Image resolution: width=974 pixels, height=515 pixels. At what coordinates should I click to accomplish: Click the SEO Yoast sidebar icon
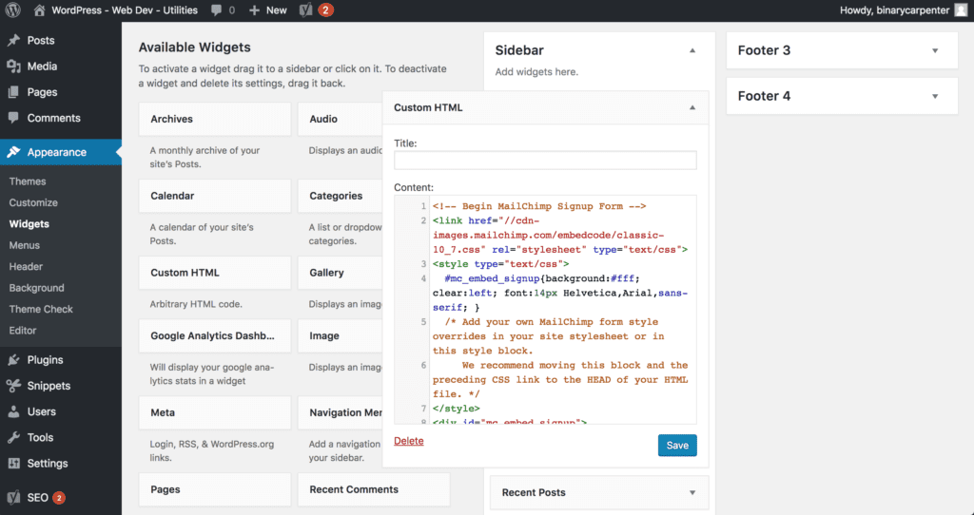click(x=13, y=498)
